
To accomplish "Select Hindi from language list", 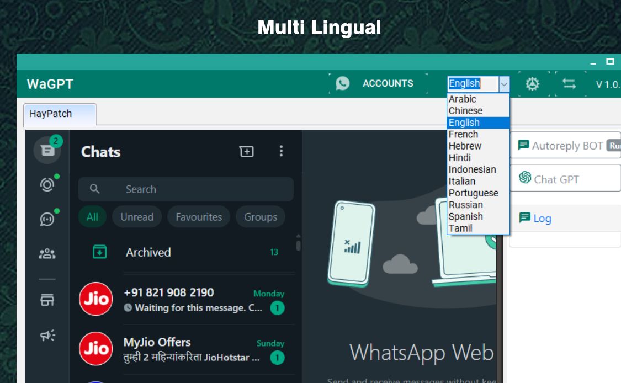I will tap(478, 158).
